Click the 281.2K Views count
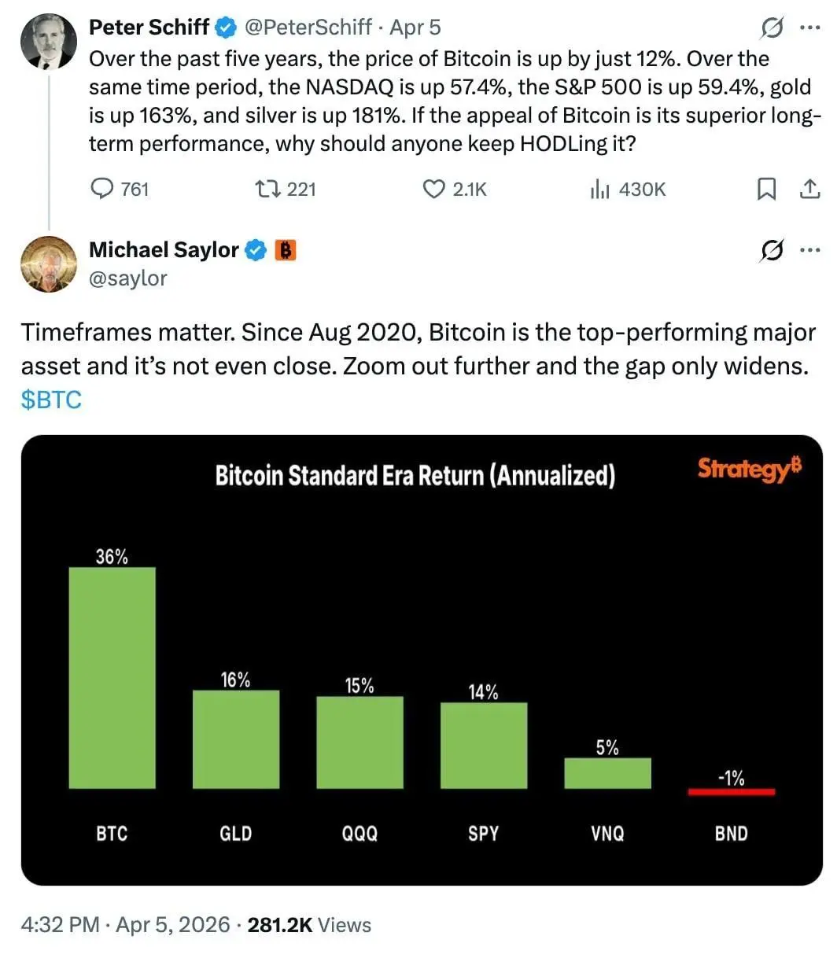Image resolution: width=837 pixels, height=958 pixels. (276, 925)
